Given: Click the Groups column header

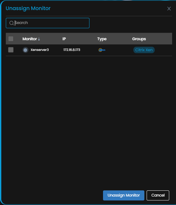Looking at the screenshot, I should (139, 39).
